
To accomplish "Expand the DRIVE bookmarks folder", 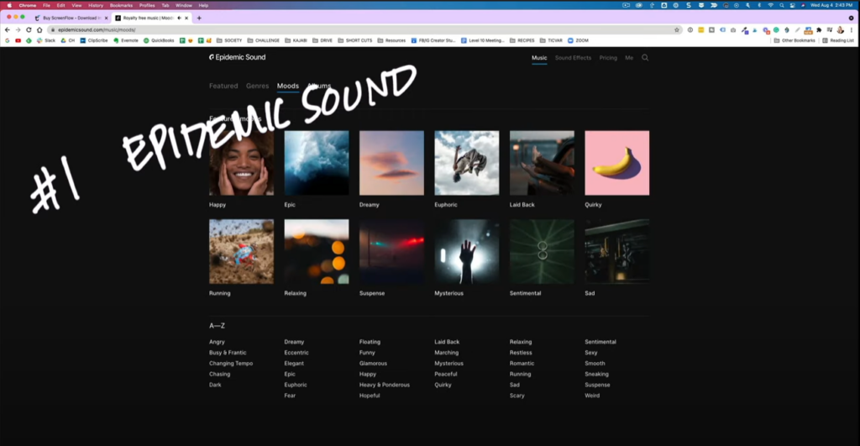I will tap(322, 40).
